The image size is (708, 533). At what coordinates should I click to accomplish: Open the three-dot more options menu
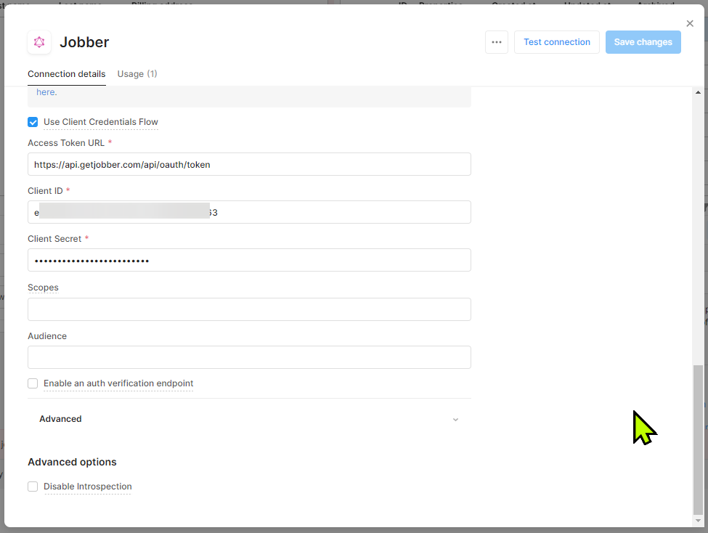coord(497,42)
